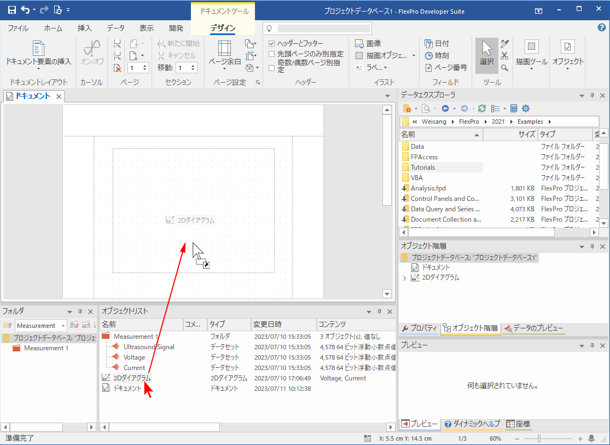Image resolution: width=610 pixels, height=445 pixels.
Task: Click the 移動 section number field
Action: (187, 68)
